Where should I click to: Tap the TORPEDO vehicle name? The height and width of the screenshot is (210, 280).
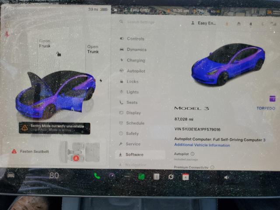(266, 108)
